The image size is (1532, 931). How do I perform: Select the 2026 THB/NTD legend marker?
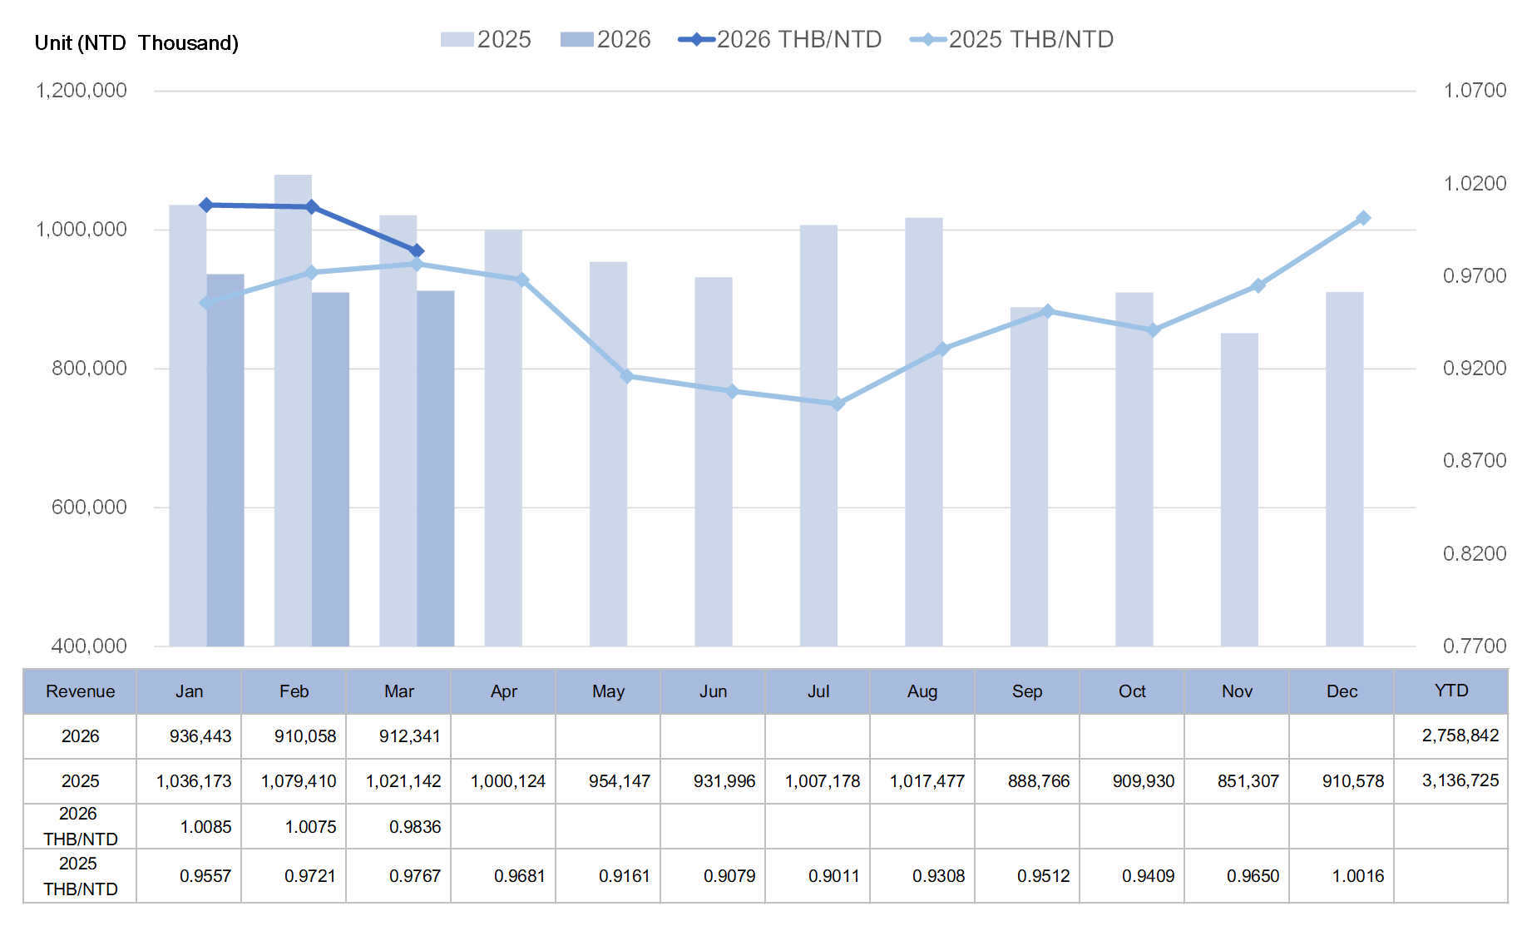(x=697, y=39)
